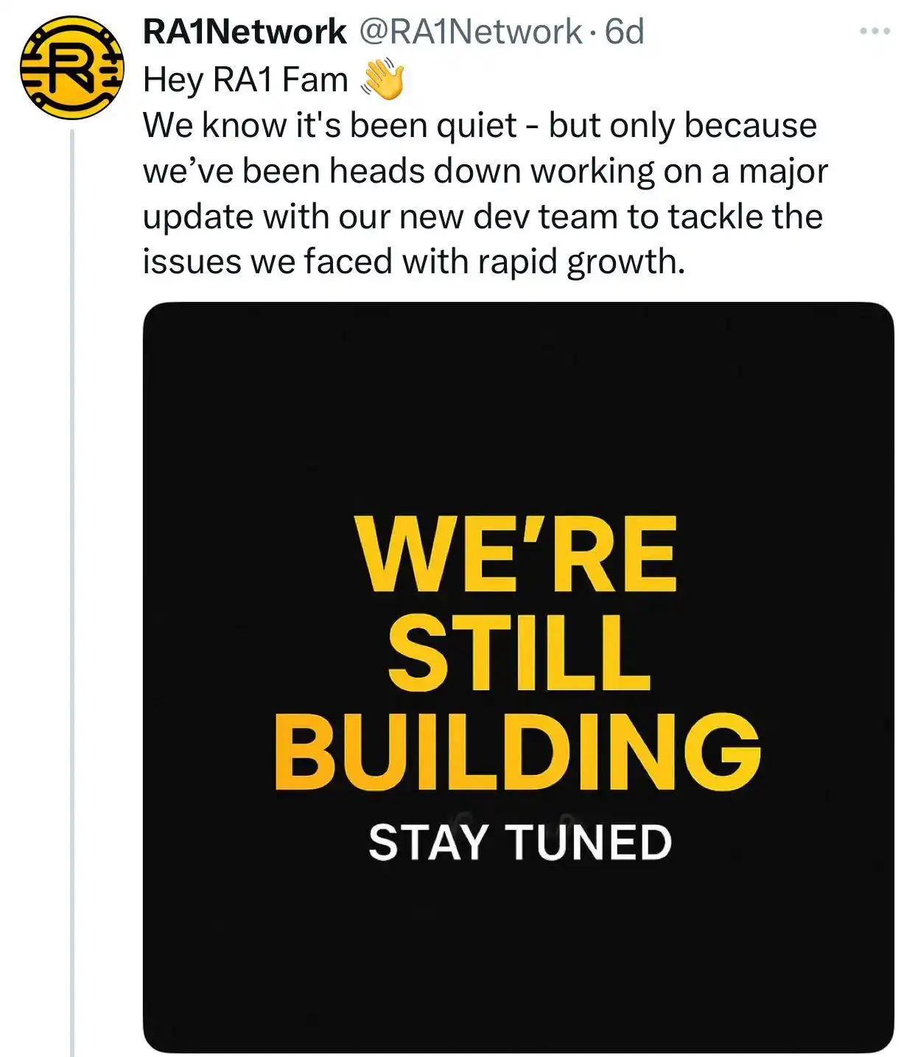Click the new dev team text line
The image size is (915, 1057).
(483, 217)
